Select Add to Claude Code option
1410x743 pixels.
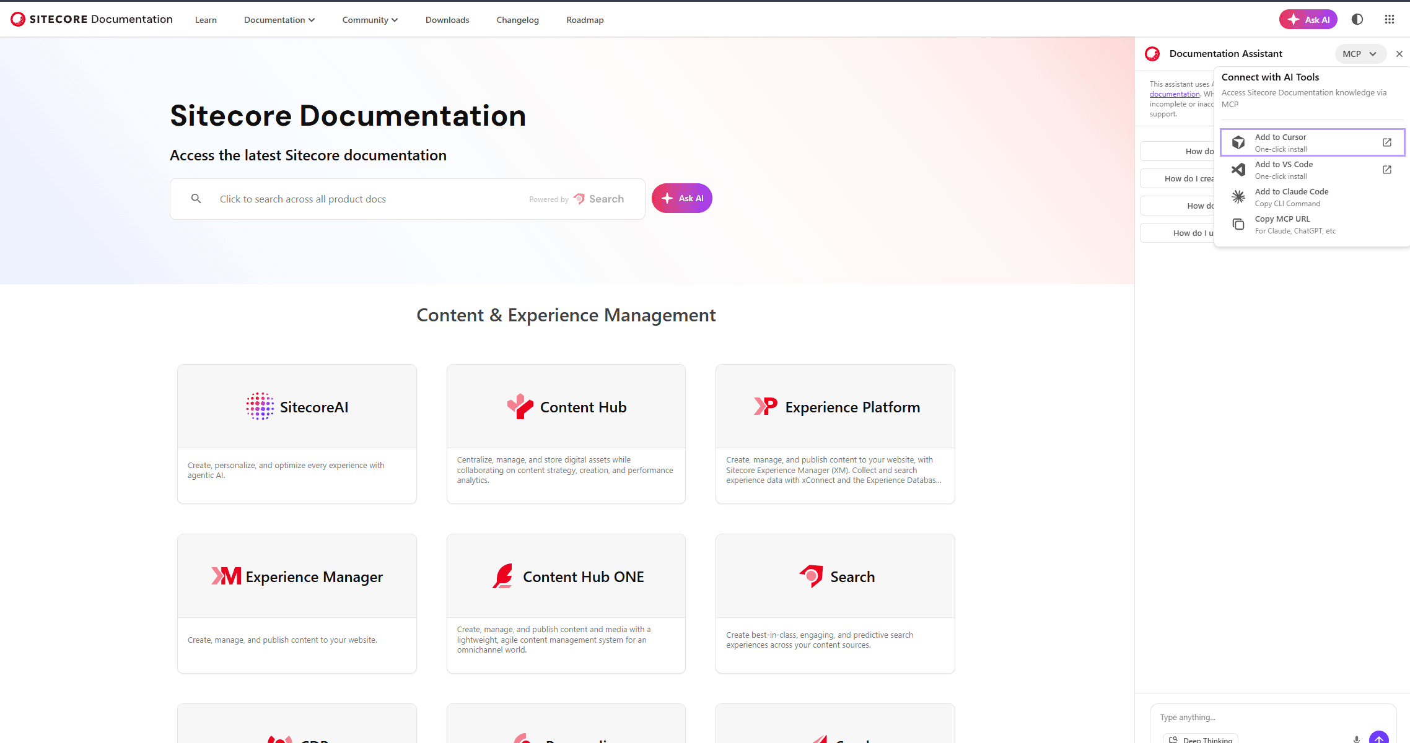(x=1311, y=197)
